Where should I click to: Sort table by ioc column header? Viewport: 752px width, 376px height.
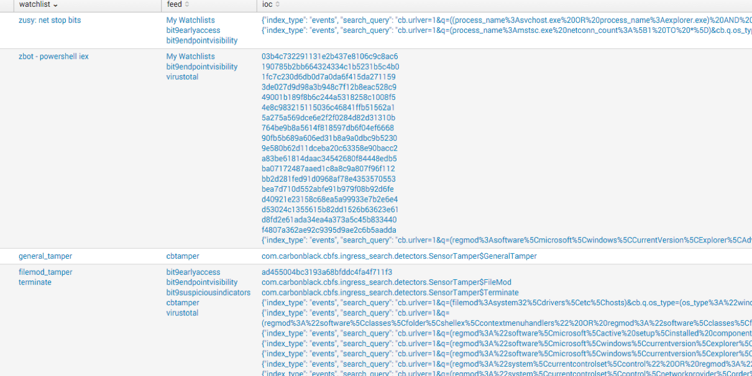(x=267, y=5)
